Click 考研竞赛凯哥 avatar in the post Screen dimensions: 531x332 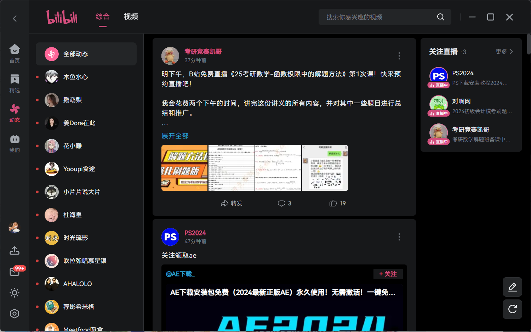(170, 56)
